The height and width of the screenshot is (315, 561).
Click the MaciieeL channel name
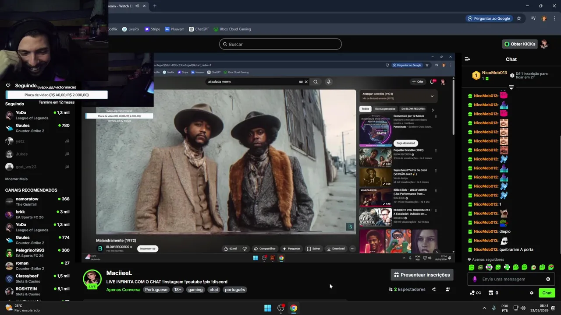[119, 273]
